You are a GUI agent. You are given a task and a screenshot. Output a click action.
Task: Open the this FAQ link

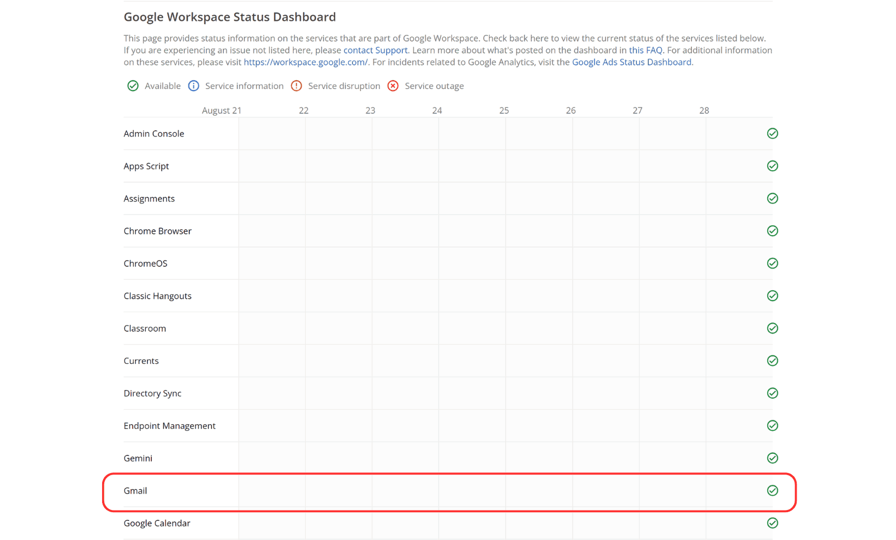pos(645,50)
